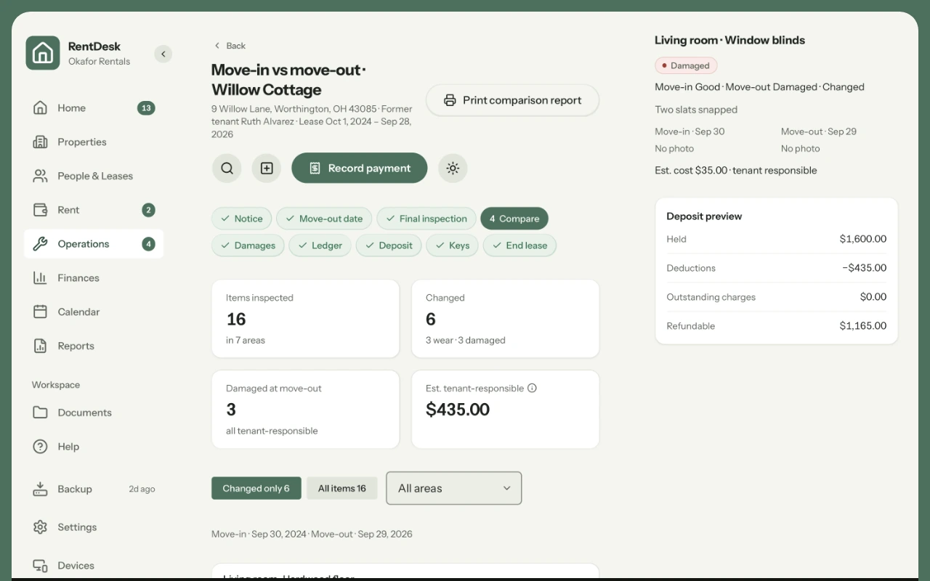
Task: Click the Rent wallet icon
Action: tap(41, 210)
